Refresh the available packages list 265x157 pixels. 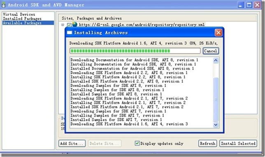(207, 143)
